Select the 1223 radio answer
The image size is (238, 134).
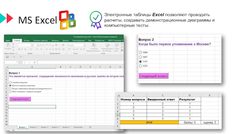coord(140,66)
